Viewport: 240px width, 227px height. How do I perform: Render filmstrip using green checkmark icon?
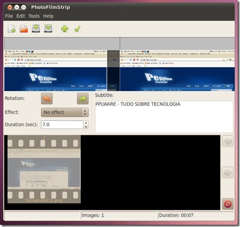[77, 29]
